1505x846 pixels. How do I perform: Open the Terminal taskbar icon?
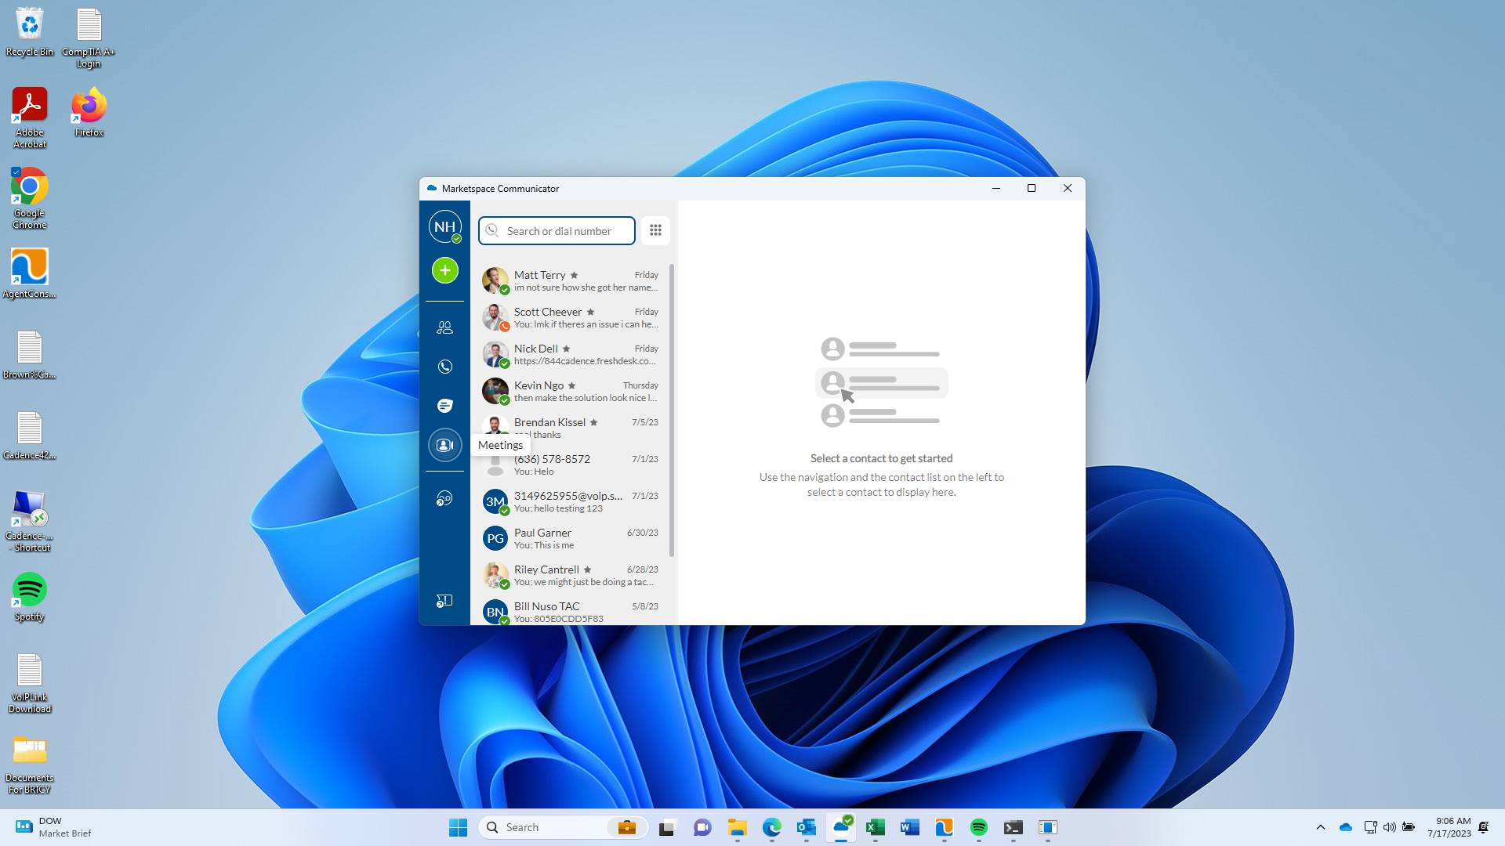[1013, 827]
